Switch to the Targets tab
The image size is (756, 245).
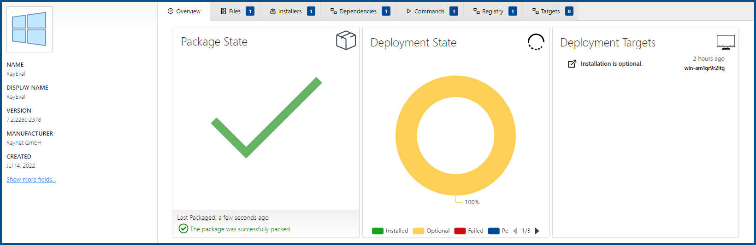tap(550, 11)
